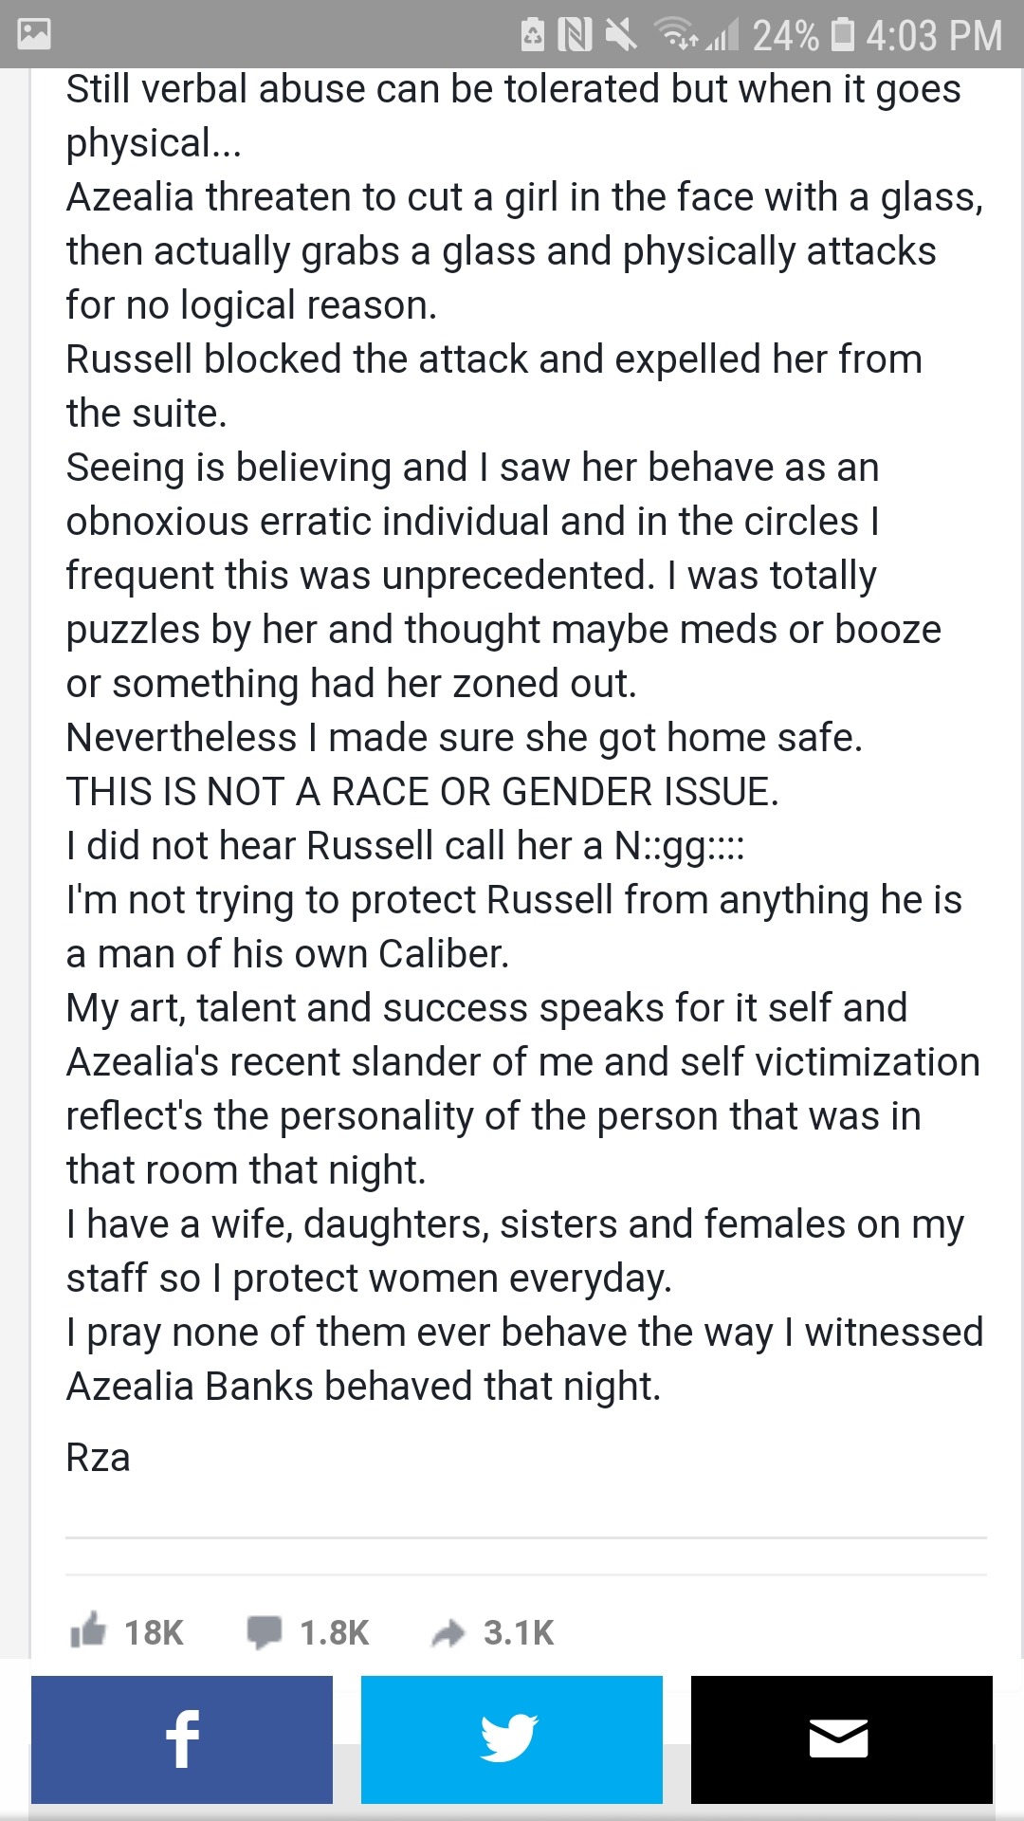
Task: Tap the muted sound status icon
Action: tap(621, 35)
